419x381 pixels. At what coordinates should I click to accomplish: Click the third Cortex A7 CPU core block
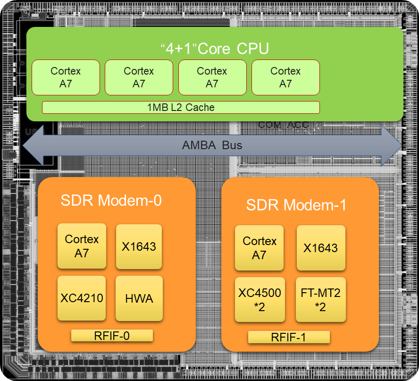(x=212, y=77)
